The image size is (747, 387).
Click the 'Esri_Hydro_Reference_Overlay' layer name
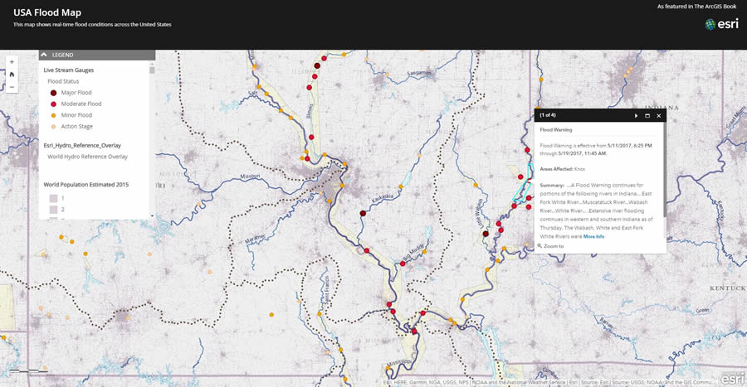pos(82,146)
